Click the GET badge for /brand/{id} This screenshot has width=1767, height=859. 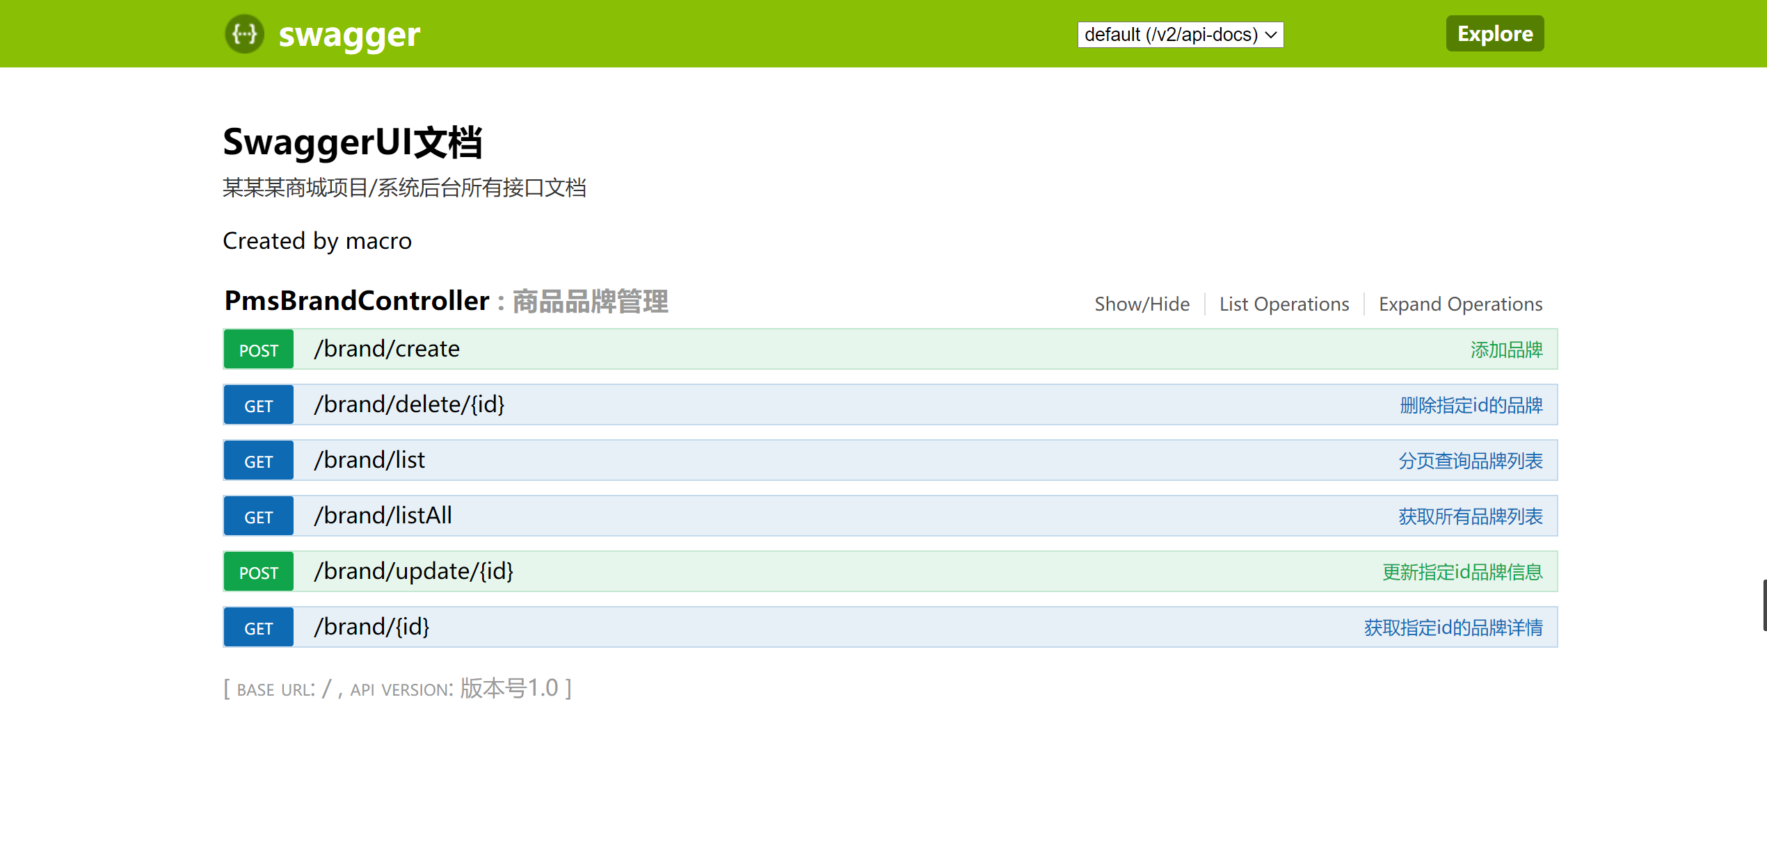258,628
